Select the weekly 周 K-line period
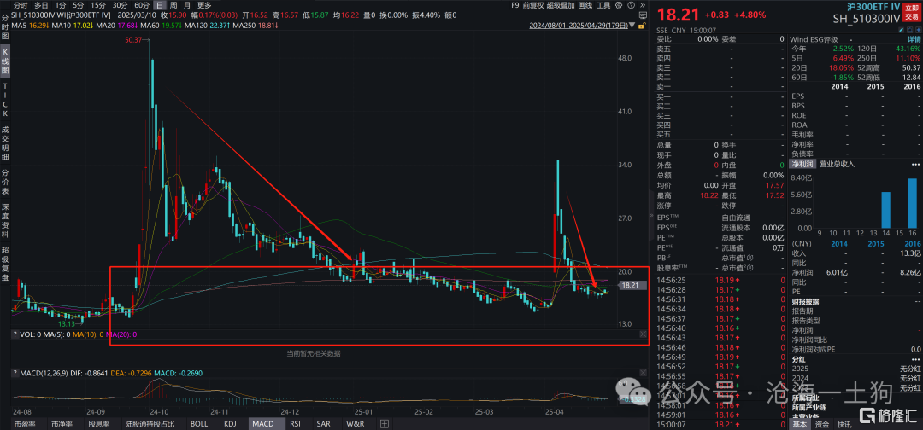Screen dimensions: 923x430 pos(173,5)
